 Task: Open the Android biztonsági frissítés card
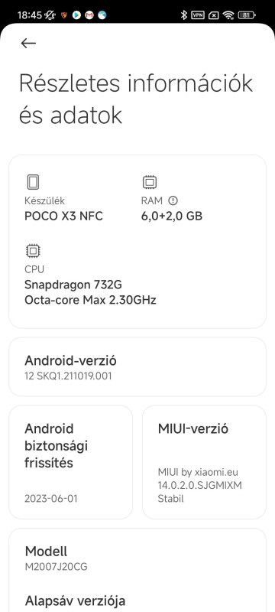[70, 462]
